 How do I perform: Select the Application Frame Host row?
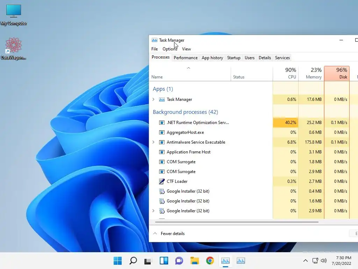253,152
